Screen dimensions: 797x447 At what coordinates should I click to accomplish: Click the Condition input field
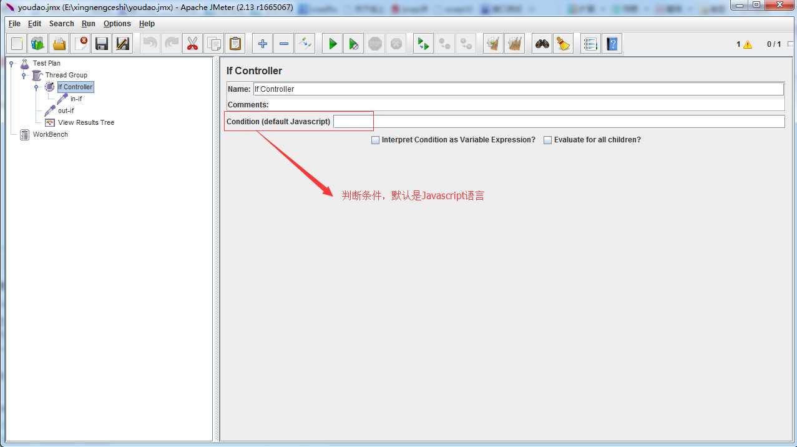click(x=559, y=122)
